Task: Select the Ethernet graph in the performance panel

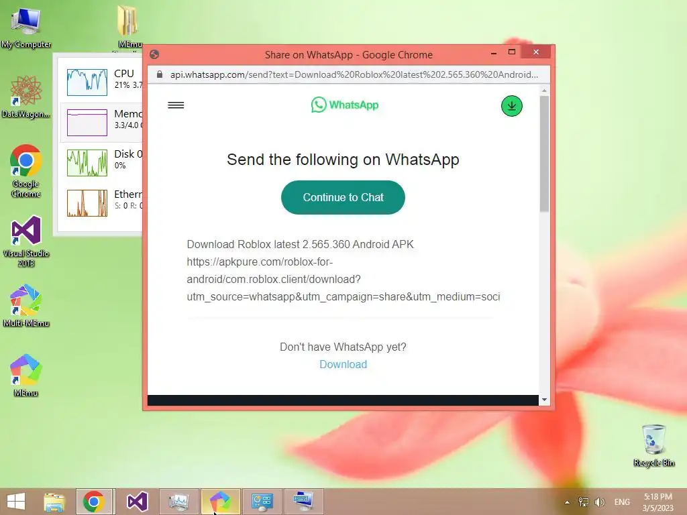Action: (x=87, y=203)
